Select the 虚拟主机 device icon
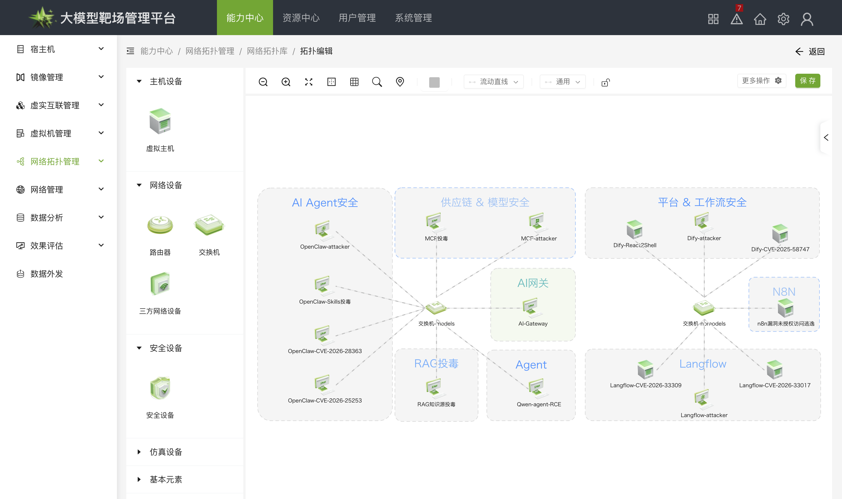842x499 pixels. point(160,121)
